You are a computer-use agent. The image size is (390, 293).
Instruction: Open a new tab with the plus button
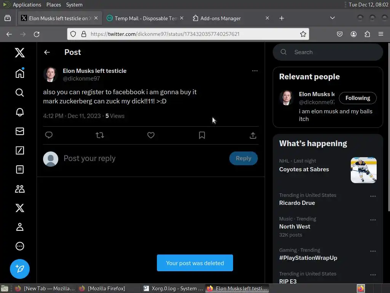click(x=281, y=18)
